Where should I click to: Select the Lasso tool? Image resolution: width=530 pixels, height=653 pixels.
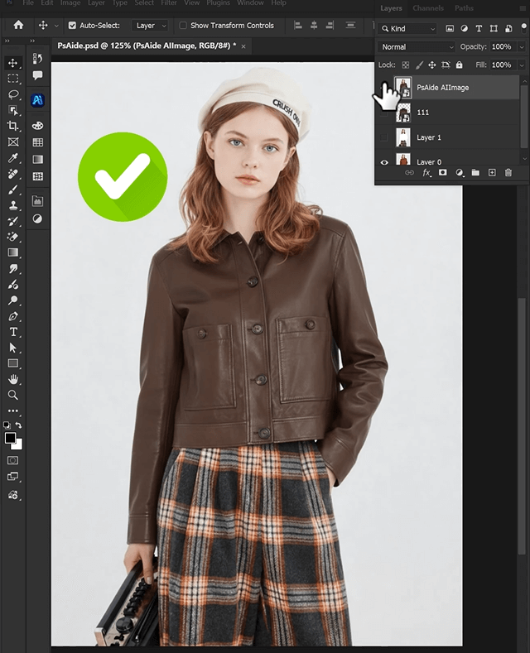[12, 94]
